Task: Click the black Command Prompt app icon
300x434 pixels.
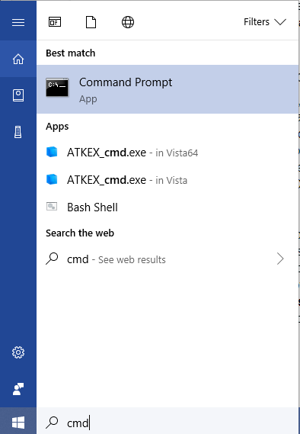Action: point(57,88)
